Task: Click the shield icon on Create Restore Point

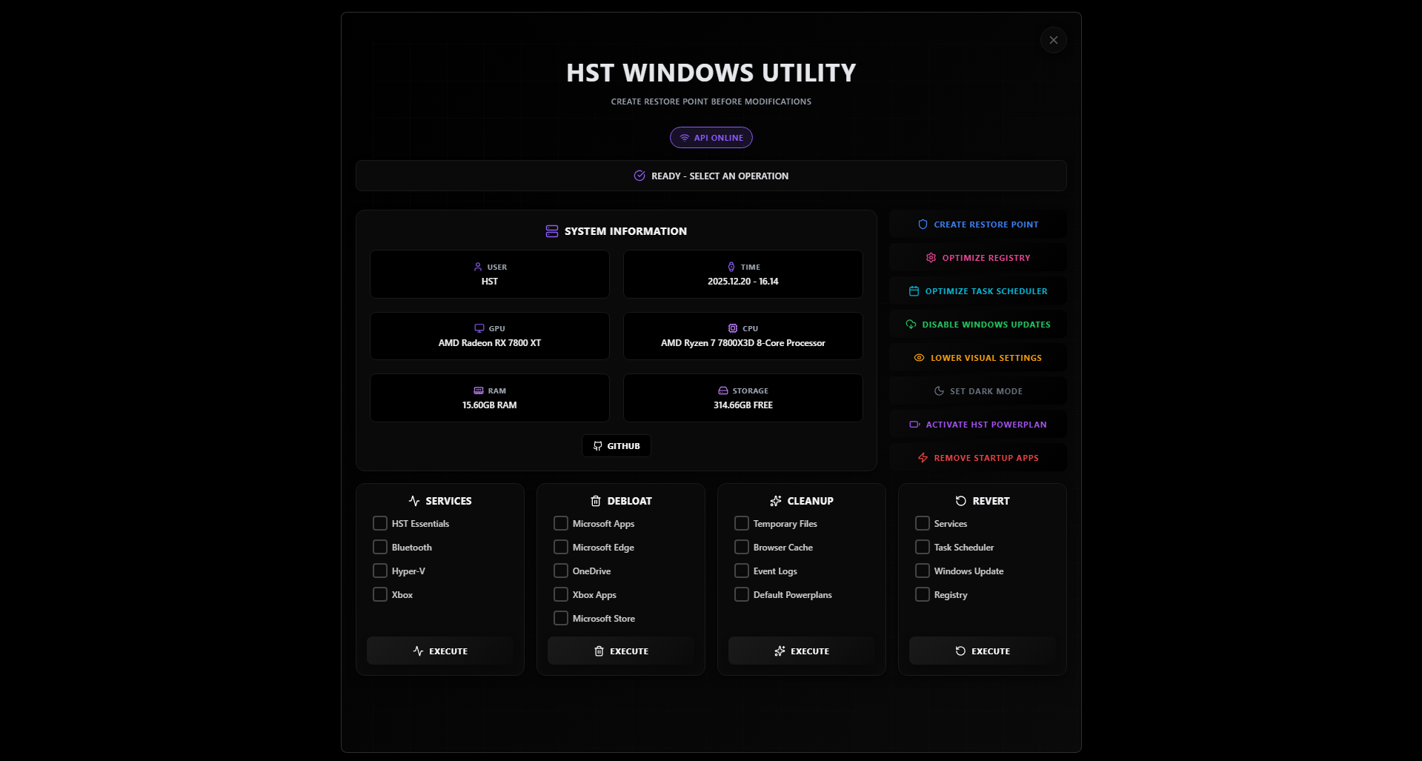Action: click(922, 224)
